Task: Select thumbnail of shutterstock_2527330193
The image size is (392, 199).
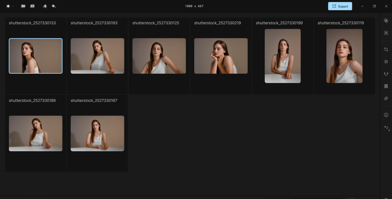Action: point(97,56)
